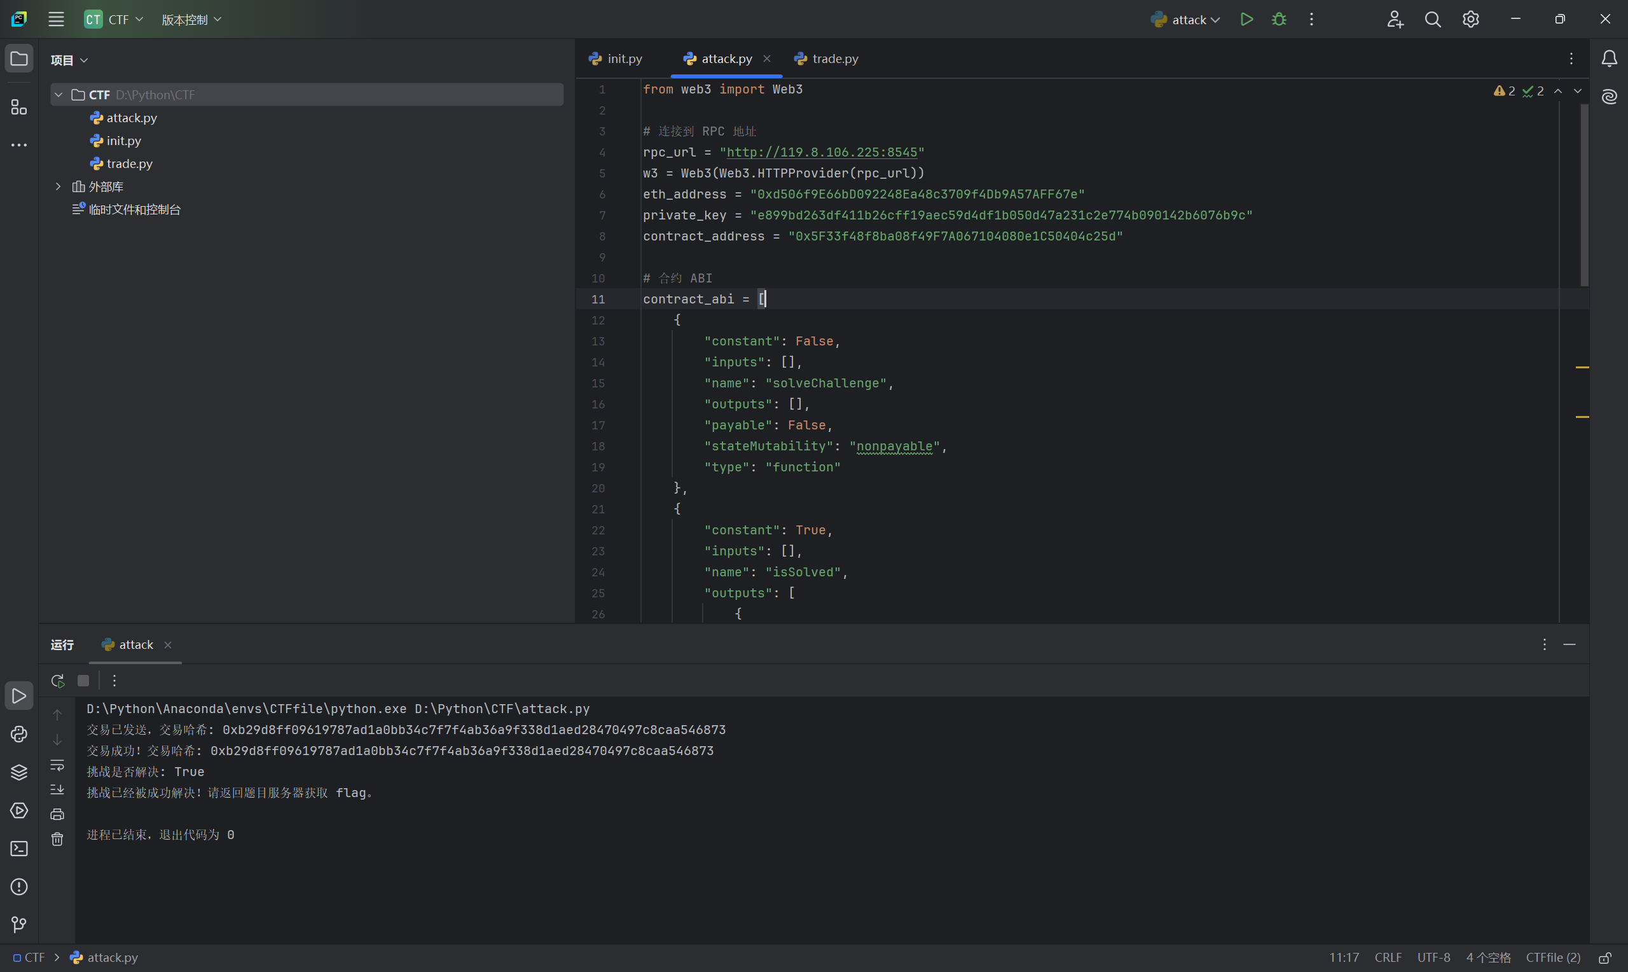This screenshot has width=1628, height=972.
Task: Open the RPC URL link in code
Action: (822, 153)
